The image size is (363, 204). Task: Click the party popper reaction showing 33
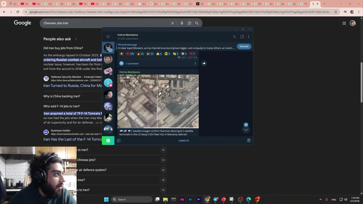click(x=150, y=54)
